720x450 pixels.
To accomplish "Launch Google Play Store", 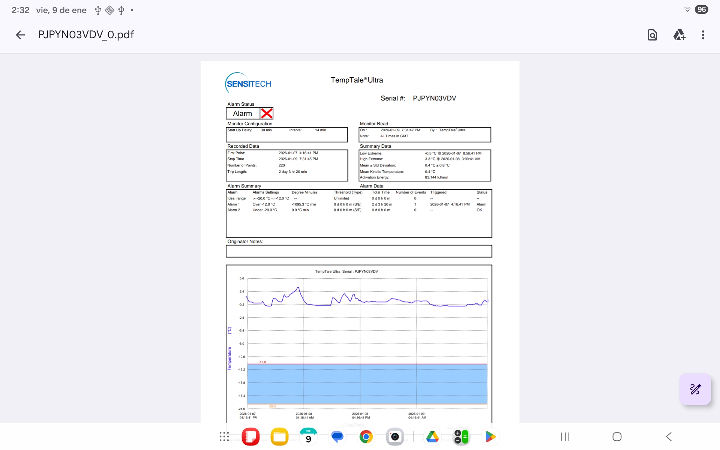I will pos(490,437).
